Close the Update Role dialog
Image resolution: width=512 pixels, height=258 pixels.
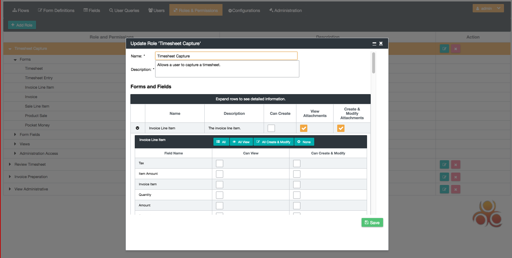click(381, 43)
